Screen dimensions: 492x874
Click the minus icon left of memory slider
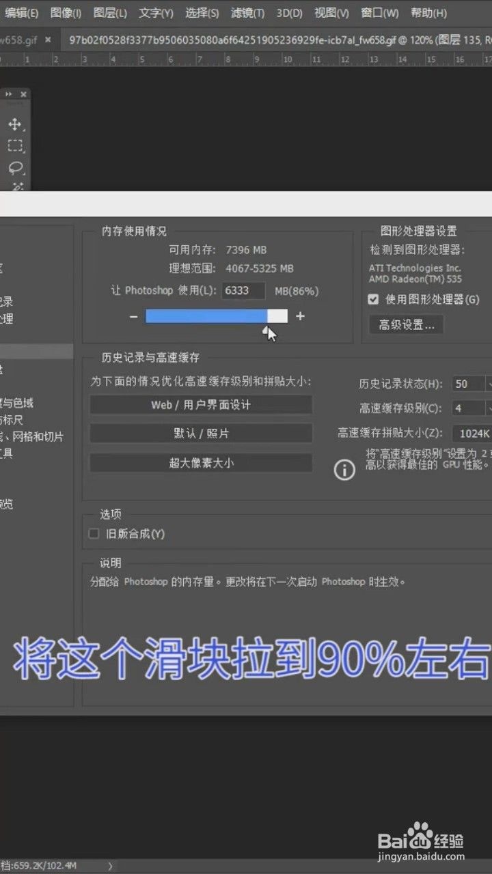tap(133, 316)
